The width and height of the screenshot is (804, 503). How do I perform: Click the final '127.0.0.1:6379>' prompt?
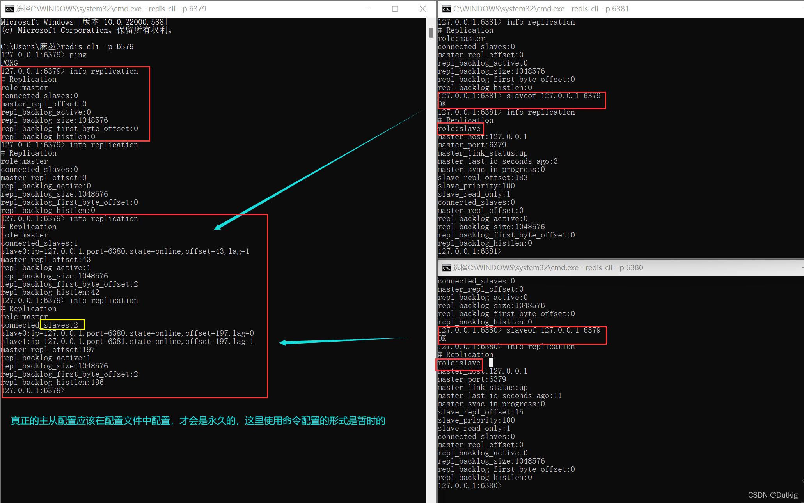click(33, 391)
